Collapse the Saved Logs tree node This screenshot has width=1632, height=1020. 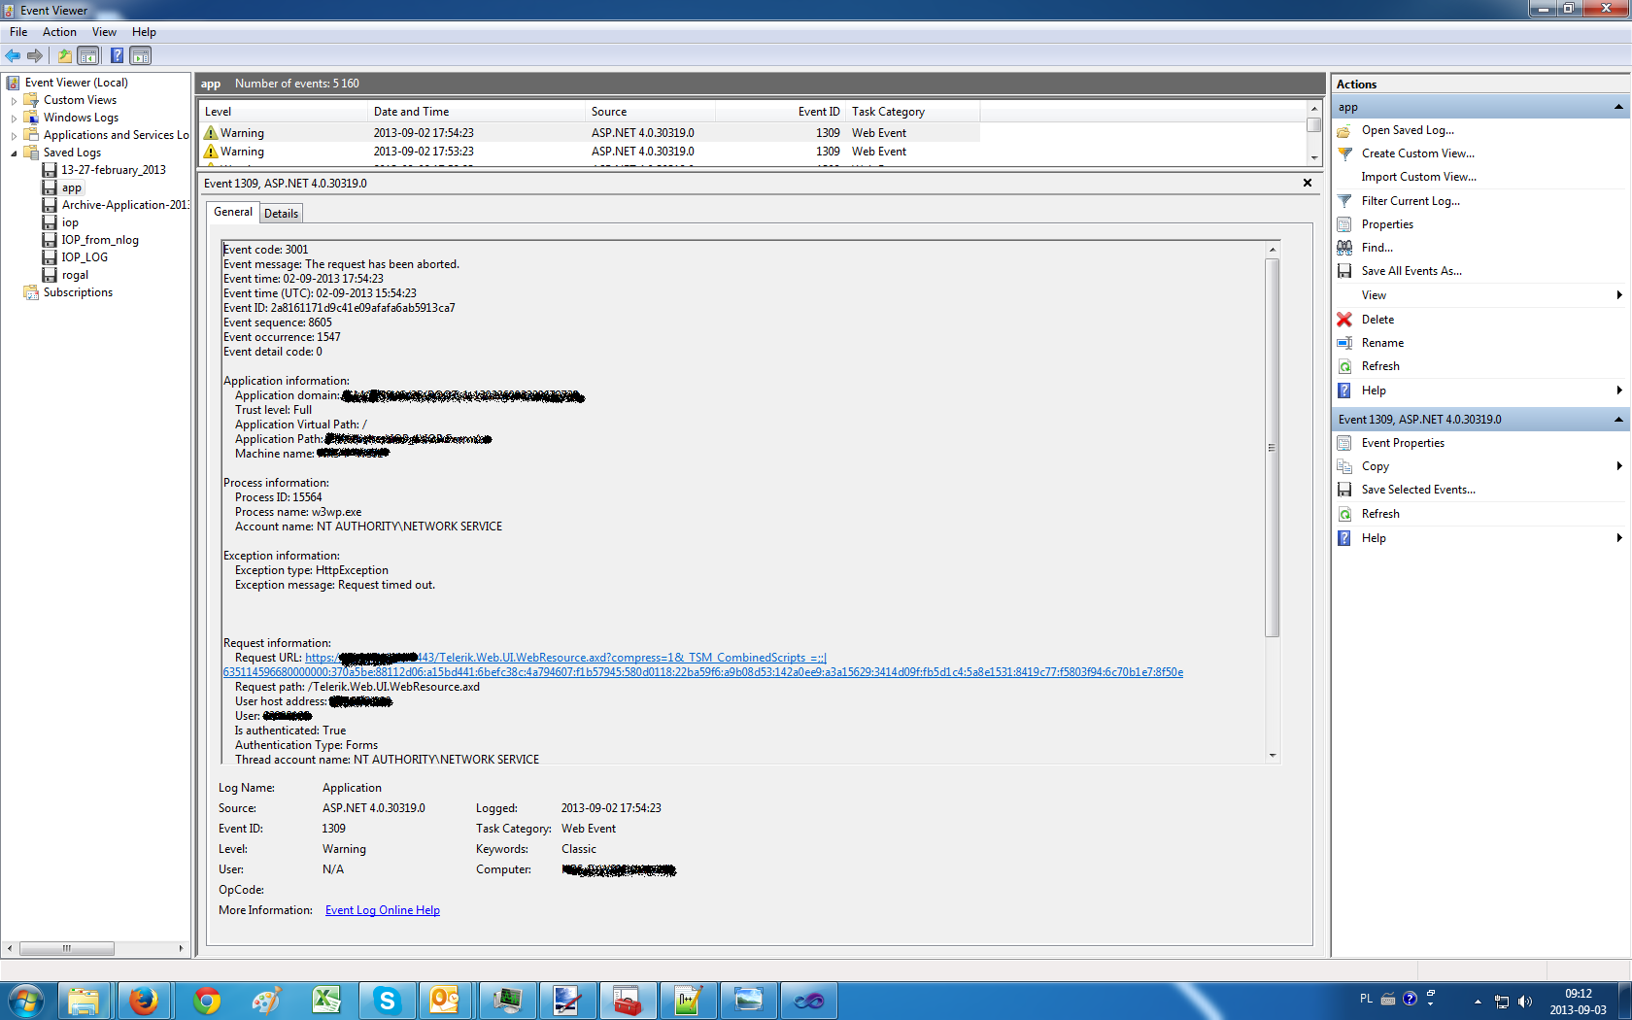[x=14, y=153]
